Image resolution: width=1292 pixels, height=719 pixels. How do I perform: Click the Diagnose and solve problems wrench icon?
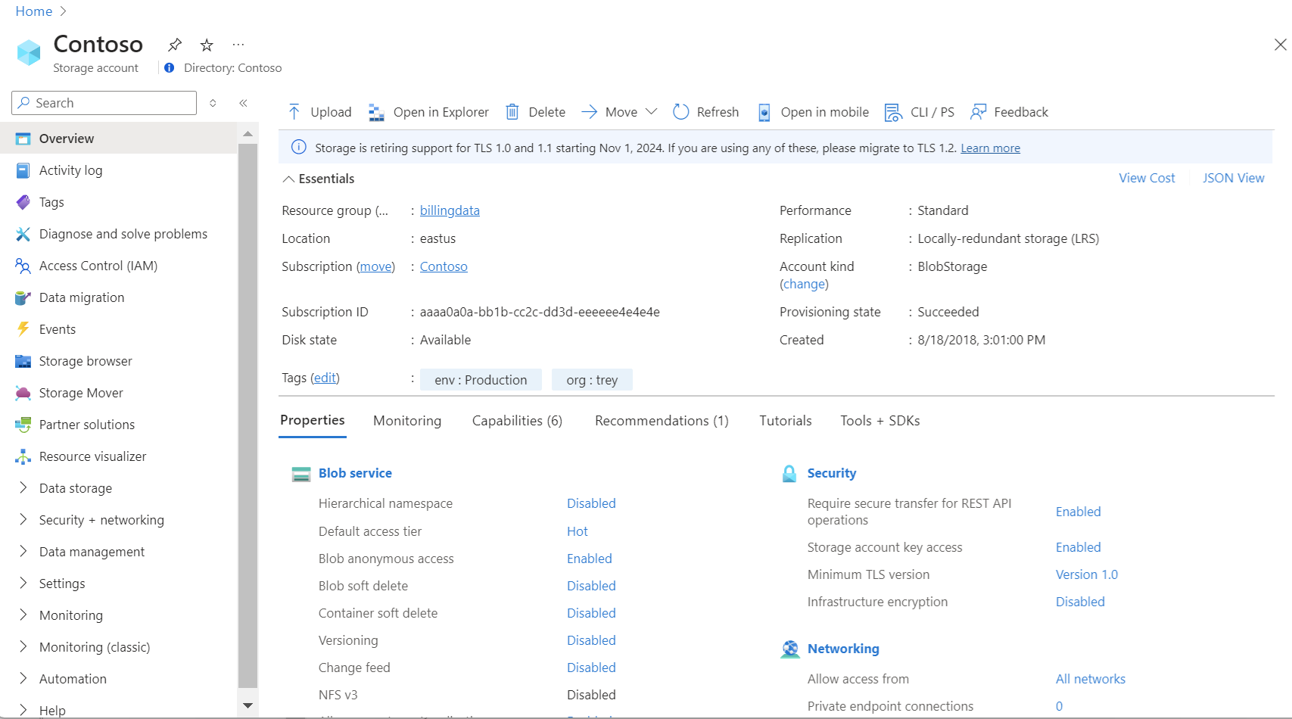(23, 234)
